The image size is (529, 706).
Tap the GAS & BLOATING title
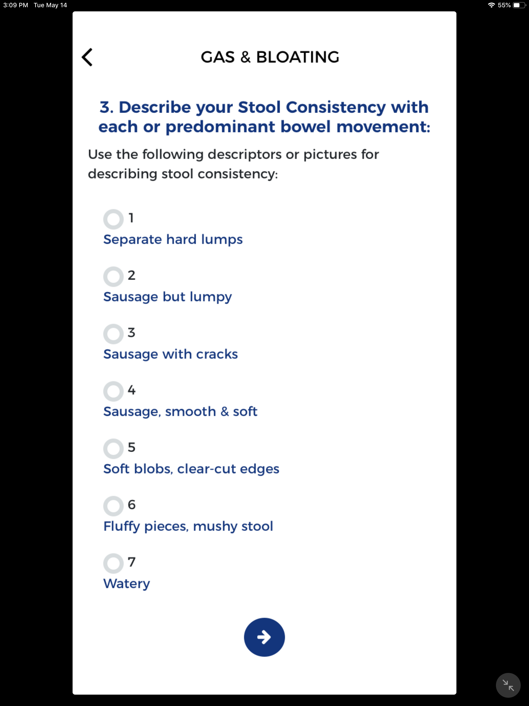[270, 57]
